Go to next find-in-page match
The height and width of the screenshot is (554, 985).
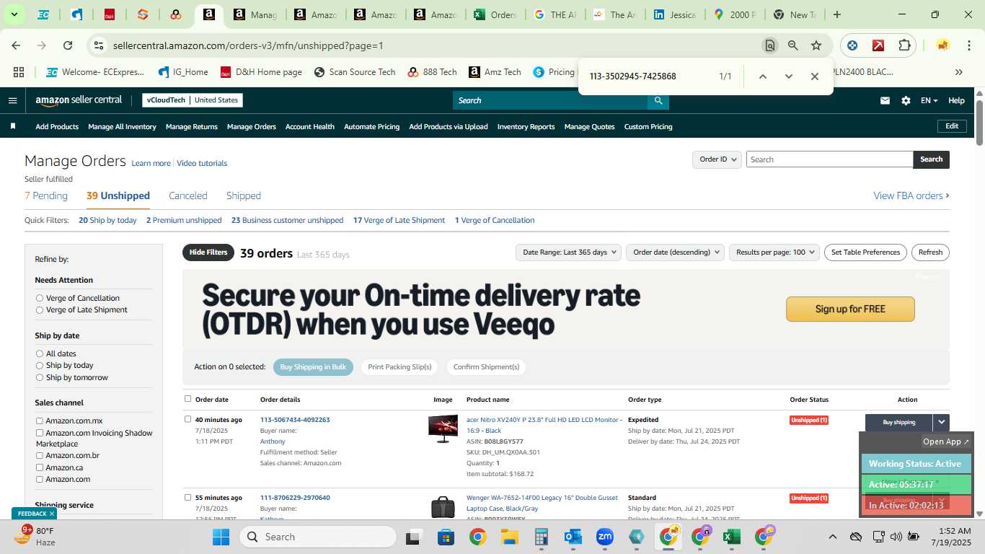[788, 76]
